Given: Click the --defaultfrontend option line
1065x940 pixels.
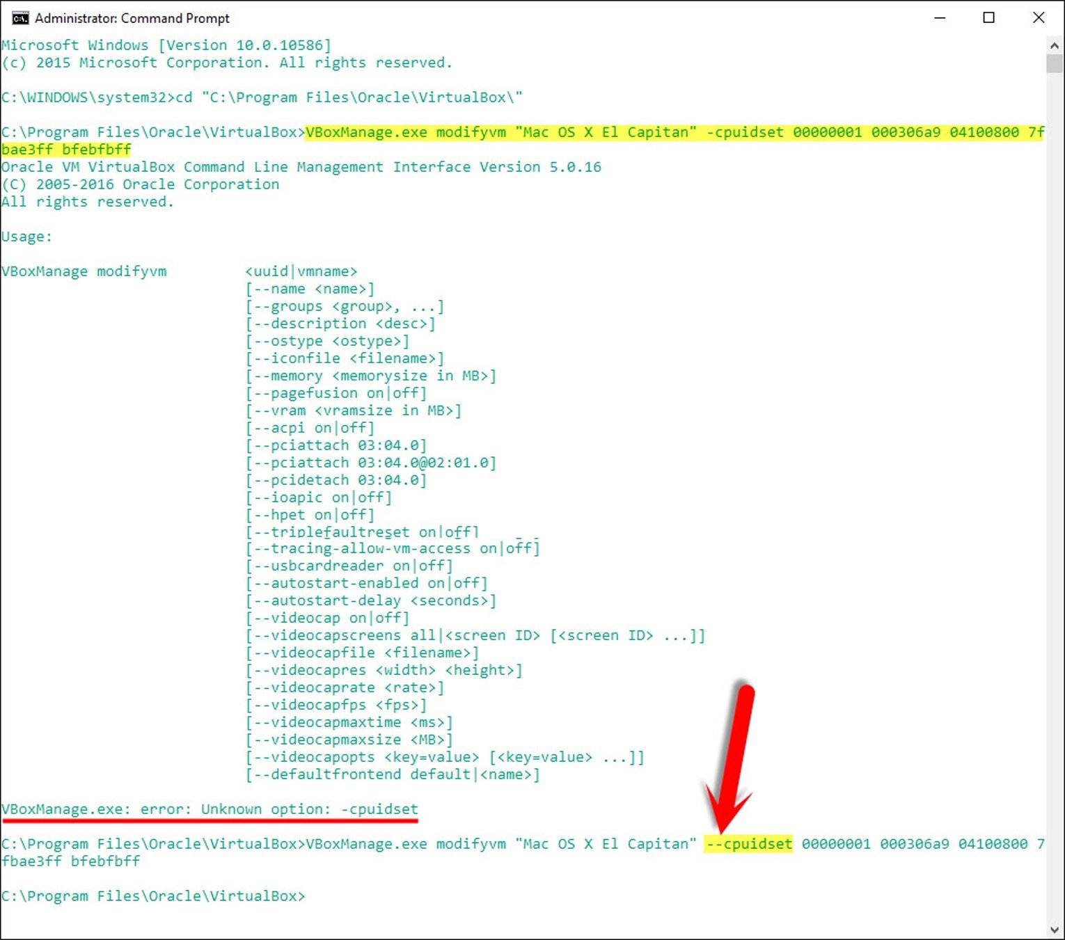Looking at the screenshot, I should (393, 774).
